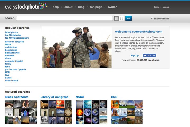The width and height of the screenshot is (190, 127).
Task: Select NASA in popular searches list
Action: click(8, 44)
